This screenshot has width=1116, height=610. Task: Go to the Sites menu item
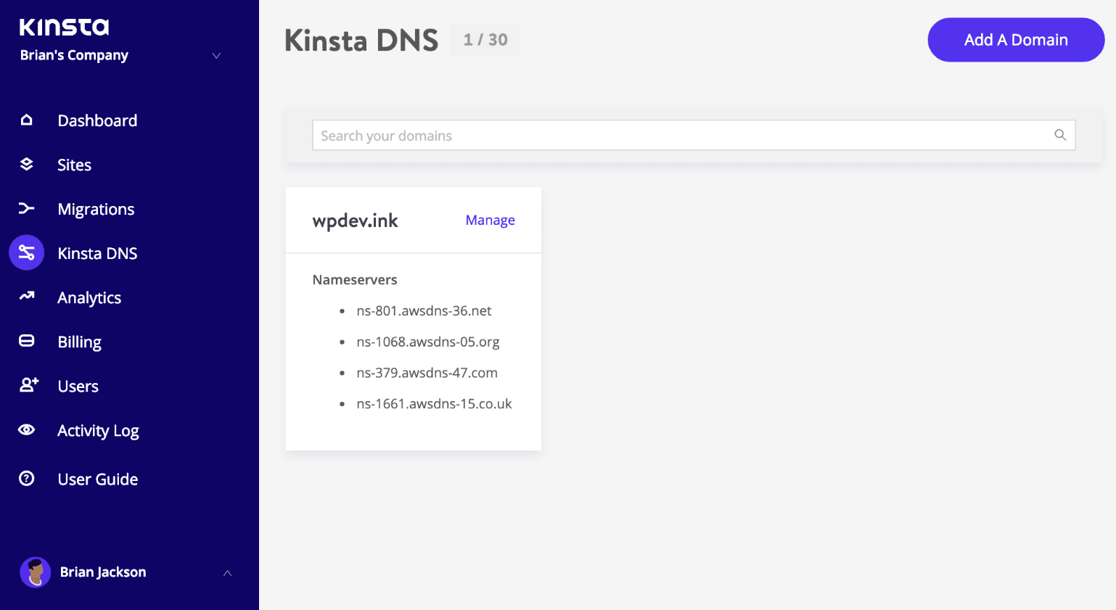(75, 165)
